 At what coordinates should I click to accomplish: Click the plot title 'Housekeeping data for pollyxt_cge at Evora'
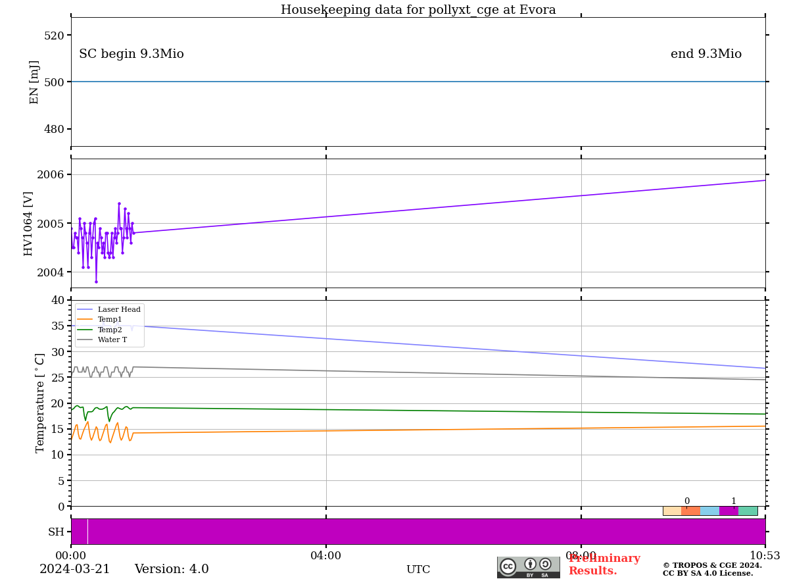coord(418,10)
